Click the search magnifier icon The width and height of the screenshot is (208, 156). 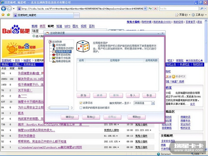202,9
